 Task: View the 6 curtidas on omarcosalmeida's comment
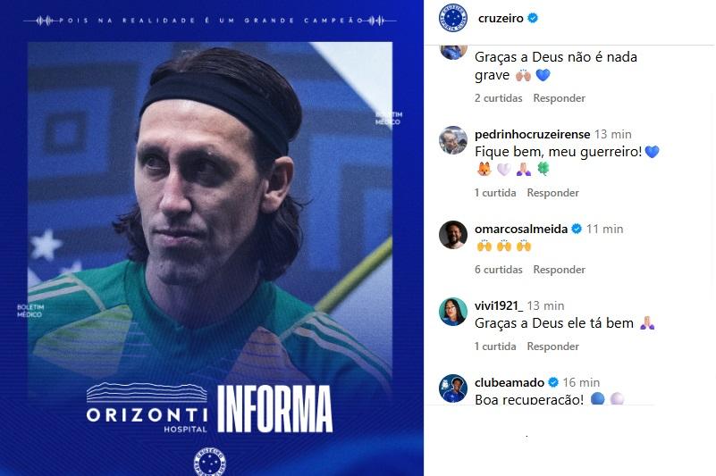pos(498,270)
